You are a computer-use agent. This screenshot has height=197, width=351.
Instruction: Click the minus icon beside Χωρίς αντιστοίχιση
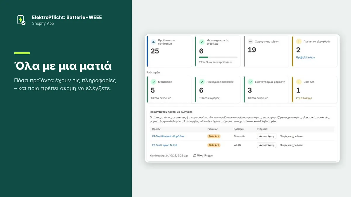coord(250,41)
